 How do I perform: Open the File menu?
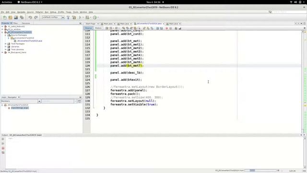[x=2, y=12]
